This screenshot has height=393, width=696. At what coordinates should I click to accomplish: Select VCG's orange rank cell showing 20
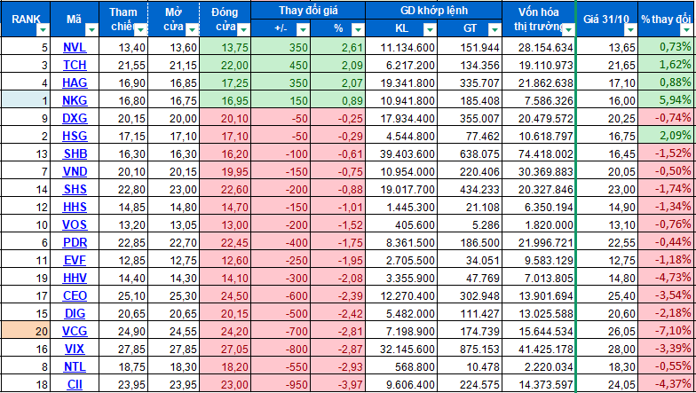(x=26, y=332)
